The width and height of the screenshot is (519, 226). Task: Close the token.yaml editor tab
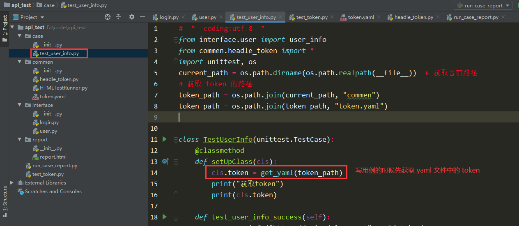378,17
